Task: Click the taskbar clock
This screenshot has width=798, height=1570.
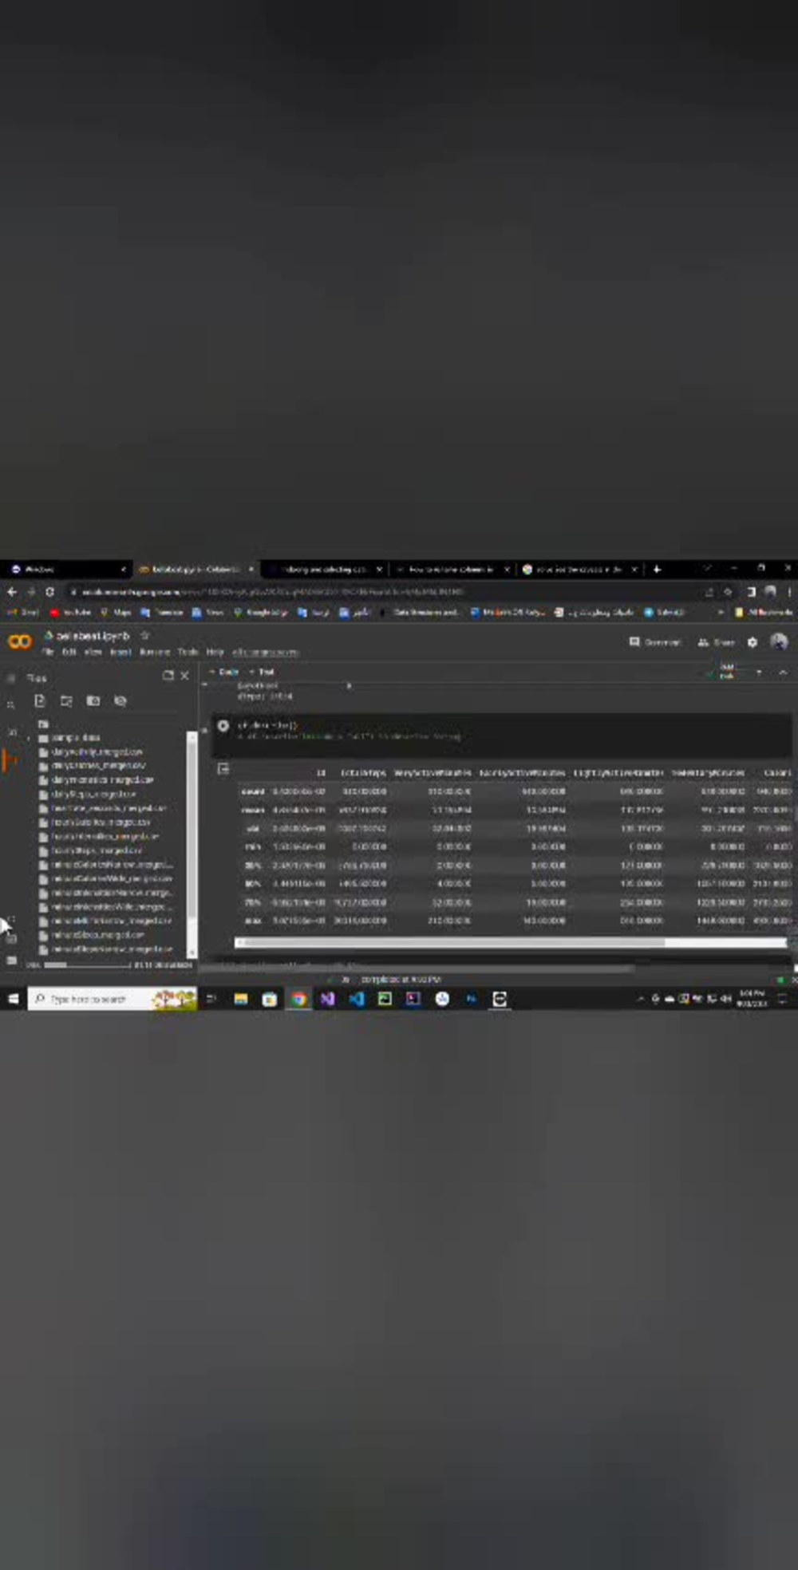Action: tap(753, 998)
